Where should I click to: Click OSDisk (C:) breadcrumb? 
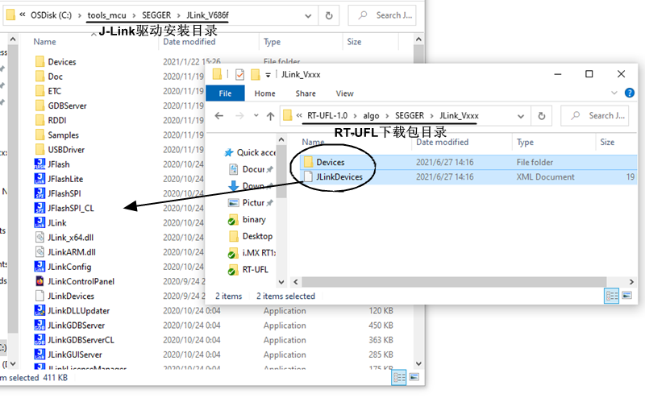tap(51, 15)
